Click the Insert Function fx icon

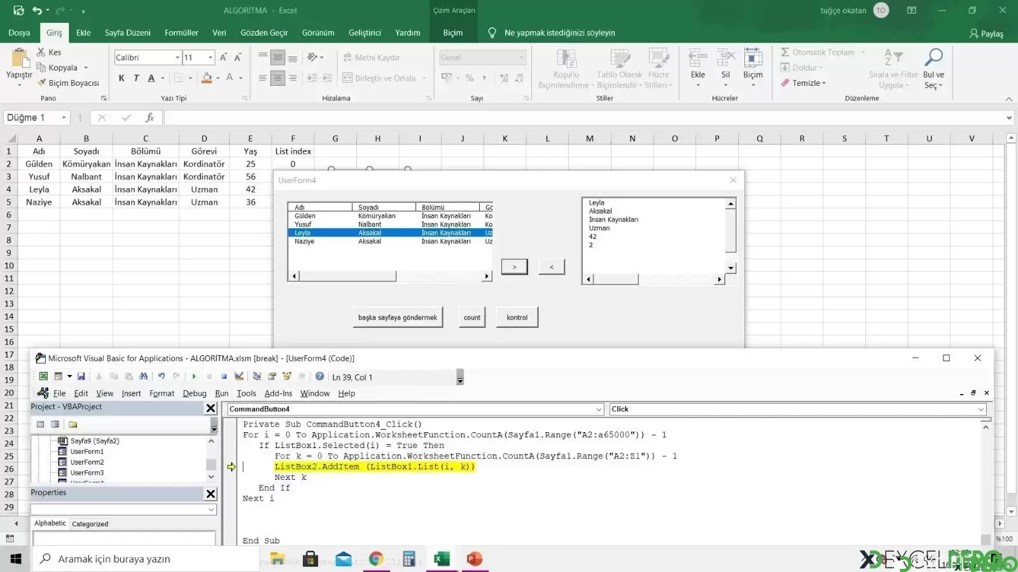150,118
